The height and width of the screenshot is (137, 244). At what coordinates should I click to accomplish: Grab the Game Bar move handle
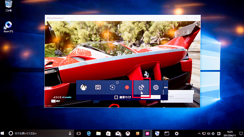pos(166,87)
